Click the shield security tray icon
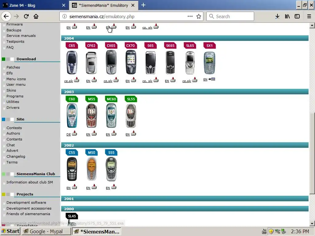This screenshot has height=236, width=315. (271, 231)
